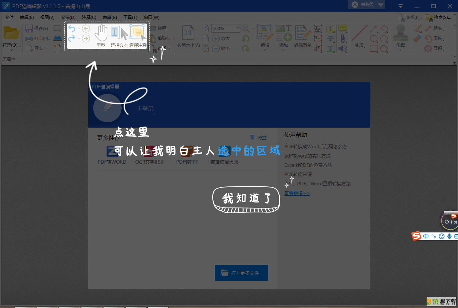Rotate view with clockwise green arrow
The width and height of the screenshot is (458, 308).
(x=245, y=48)
